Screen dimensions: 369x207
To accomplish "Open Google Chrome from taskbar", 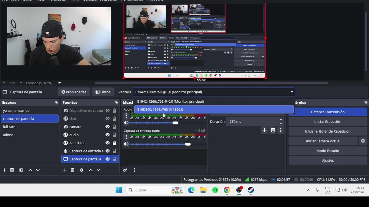I will (227, 190).
